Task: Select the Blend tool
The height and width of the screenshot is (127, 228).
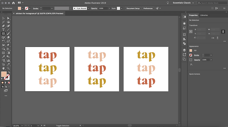Action: [x=8, y=57]
